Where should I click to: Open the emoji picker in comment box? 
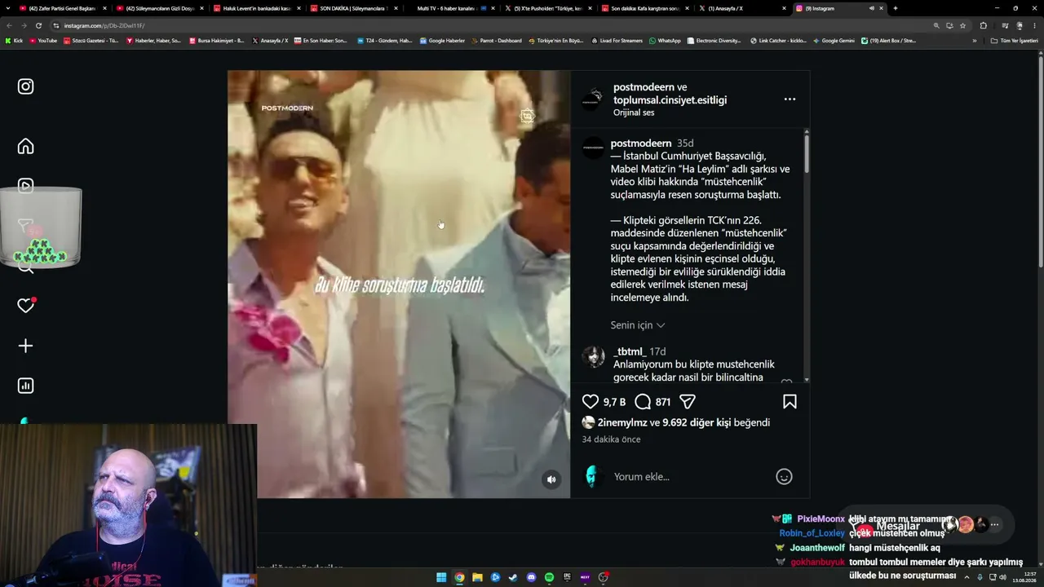784,477
